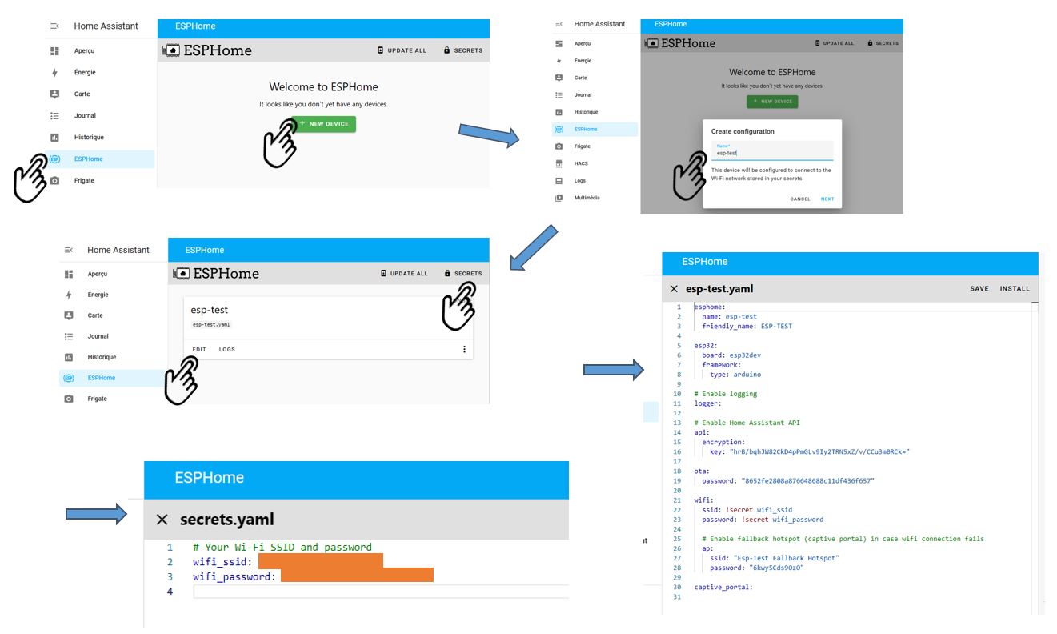Open Aperçu in Create configuration view sidebar
The height and width of the screenshot is (634, 1057).
point(582,43)
